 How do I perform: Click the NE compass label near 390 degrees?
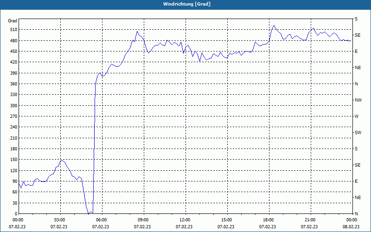pyautogui.click(x=358, y=68)
